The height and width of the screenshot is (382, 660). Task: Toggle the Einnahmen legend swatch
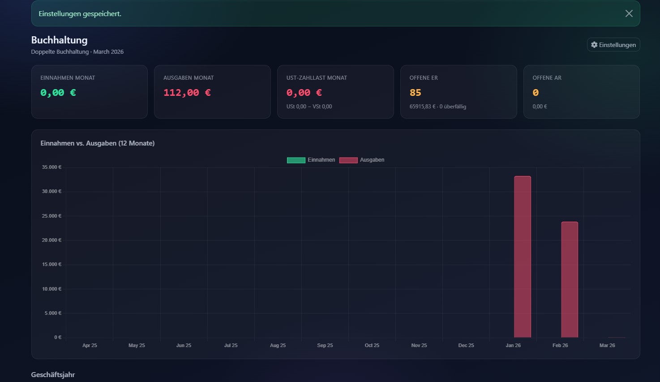coord(296,160)
